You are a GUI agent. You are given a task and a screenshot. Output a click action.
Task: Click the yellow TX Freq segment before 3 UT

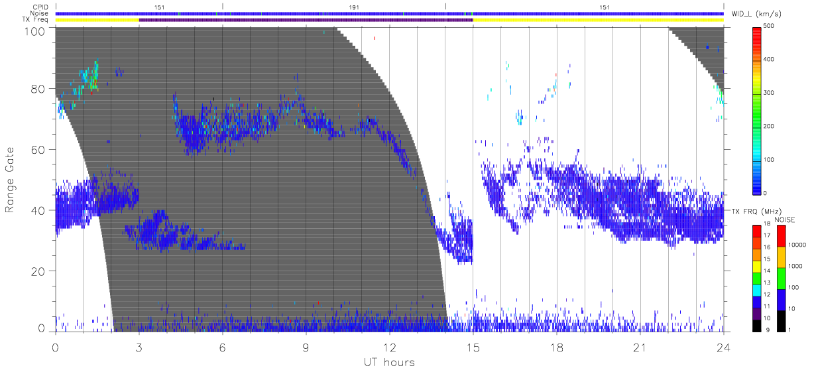[x=97, y=20]
